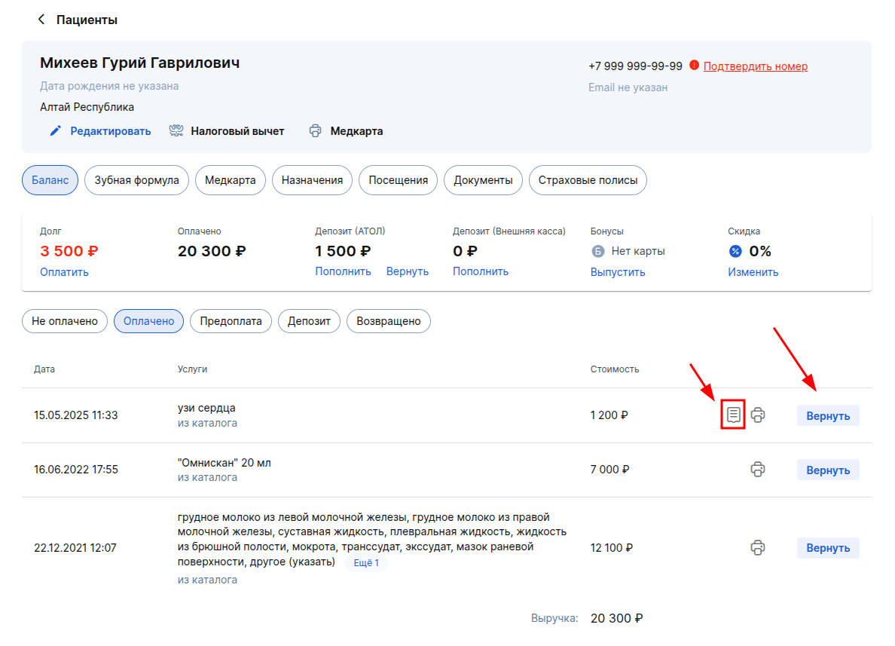Screen dimensions: 895x646
Task: Print the узи сердца payment row
Action: click(757, 415)
